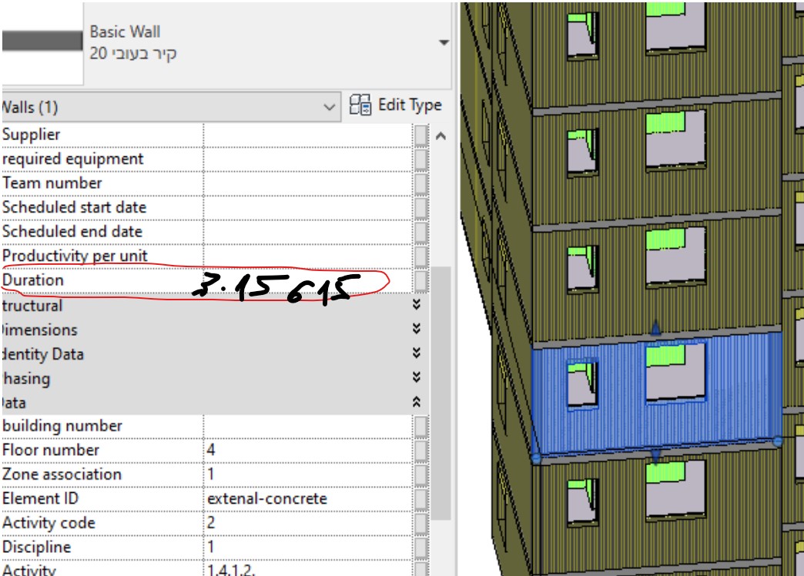Screen dimensions: 804x576
Task: Collapse the Data properties group
Action: point(417,402)
